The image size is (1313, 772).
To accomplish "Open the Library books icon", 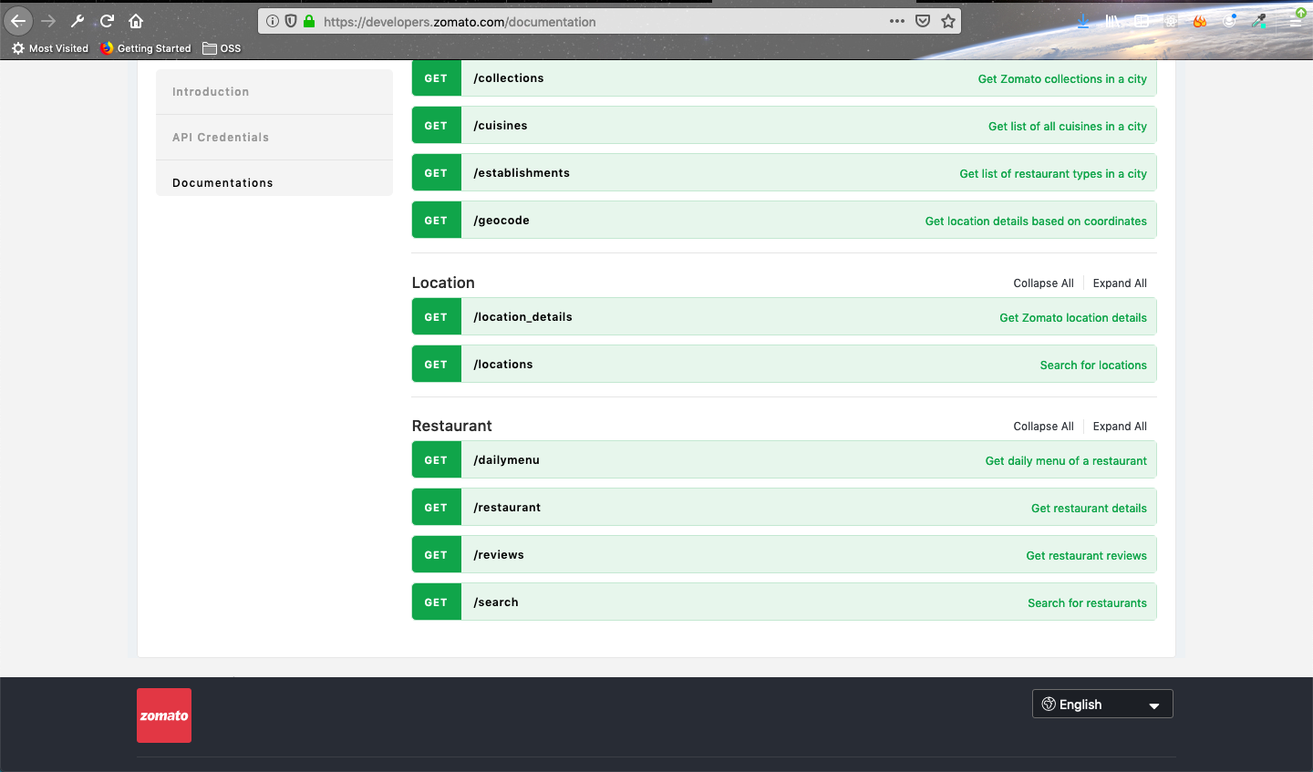I will (x=1113, y=21).
